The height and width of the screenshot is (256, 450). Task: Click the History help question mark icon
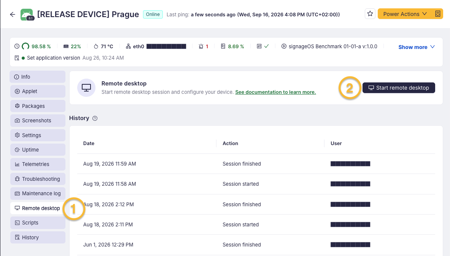pyautogui.click(x=95, y=119)
